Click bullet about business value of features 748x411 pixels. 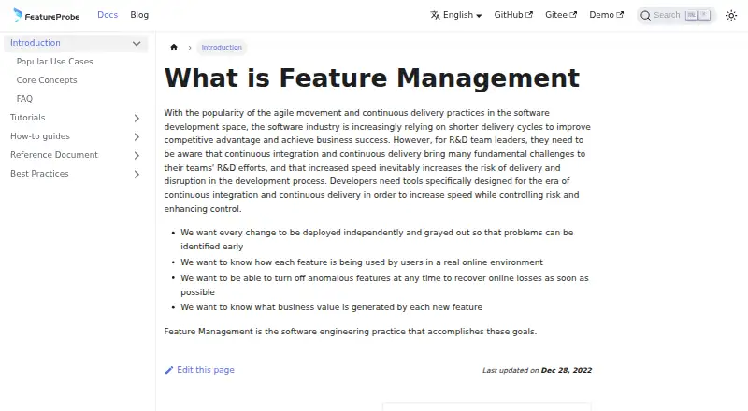332,307
